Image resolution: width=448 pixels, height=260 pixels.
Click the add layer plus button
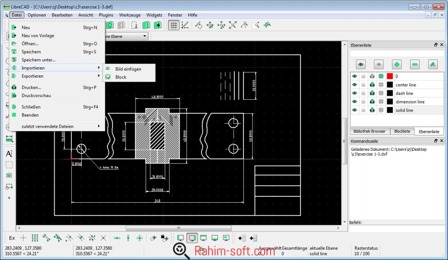[x=397, y=65]
